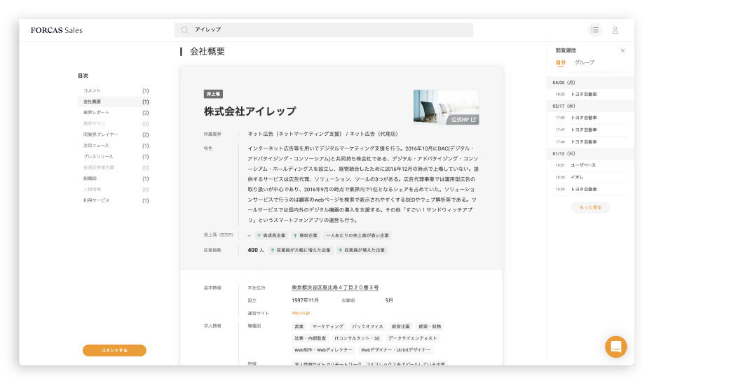This screenshot has height=390, width=729.
Task: Switch to the グループ history tab
Action: point(585,62)
